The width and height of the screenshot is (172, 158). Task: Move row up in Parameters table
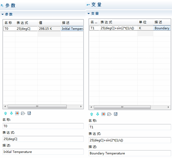6,113
